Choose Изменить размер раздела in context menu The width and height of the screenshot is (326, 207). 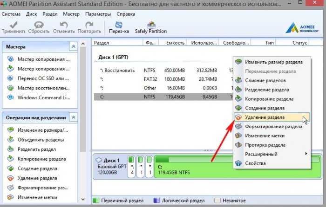tap(272, 62)
